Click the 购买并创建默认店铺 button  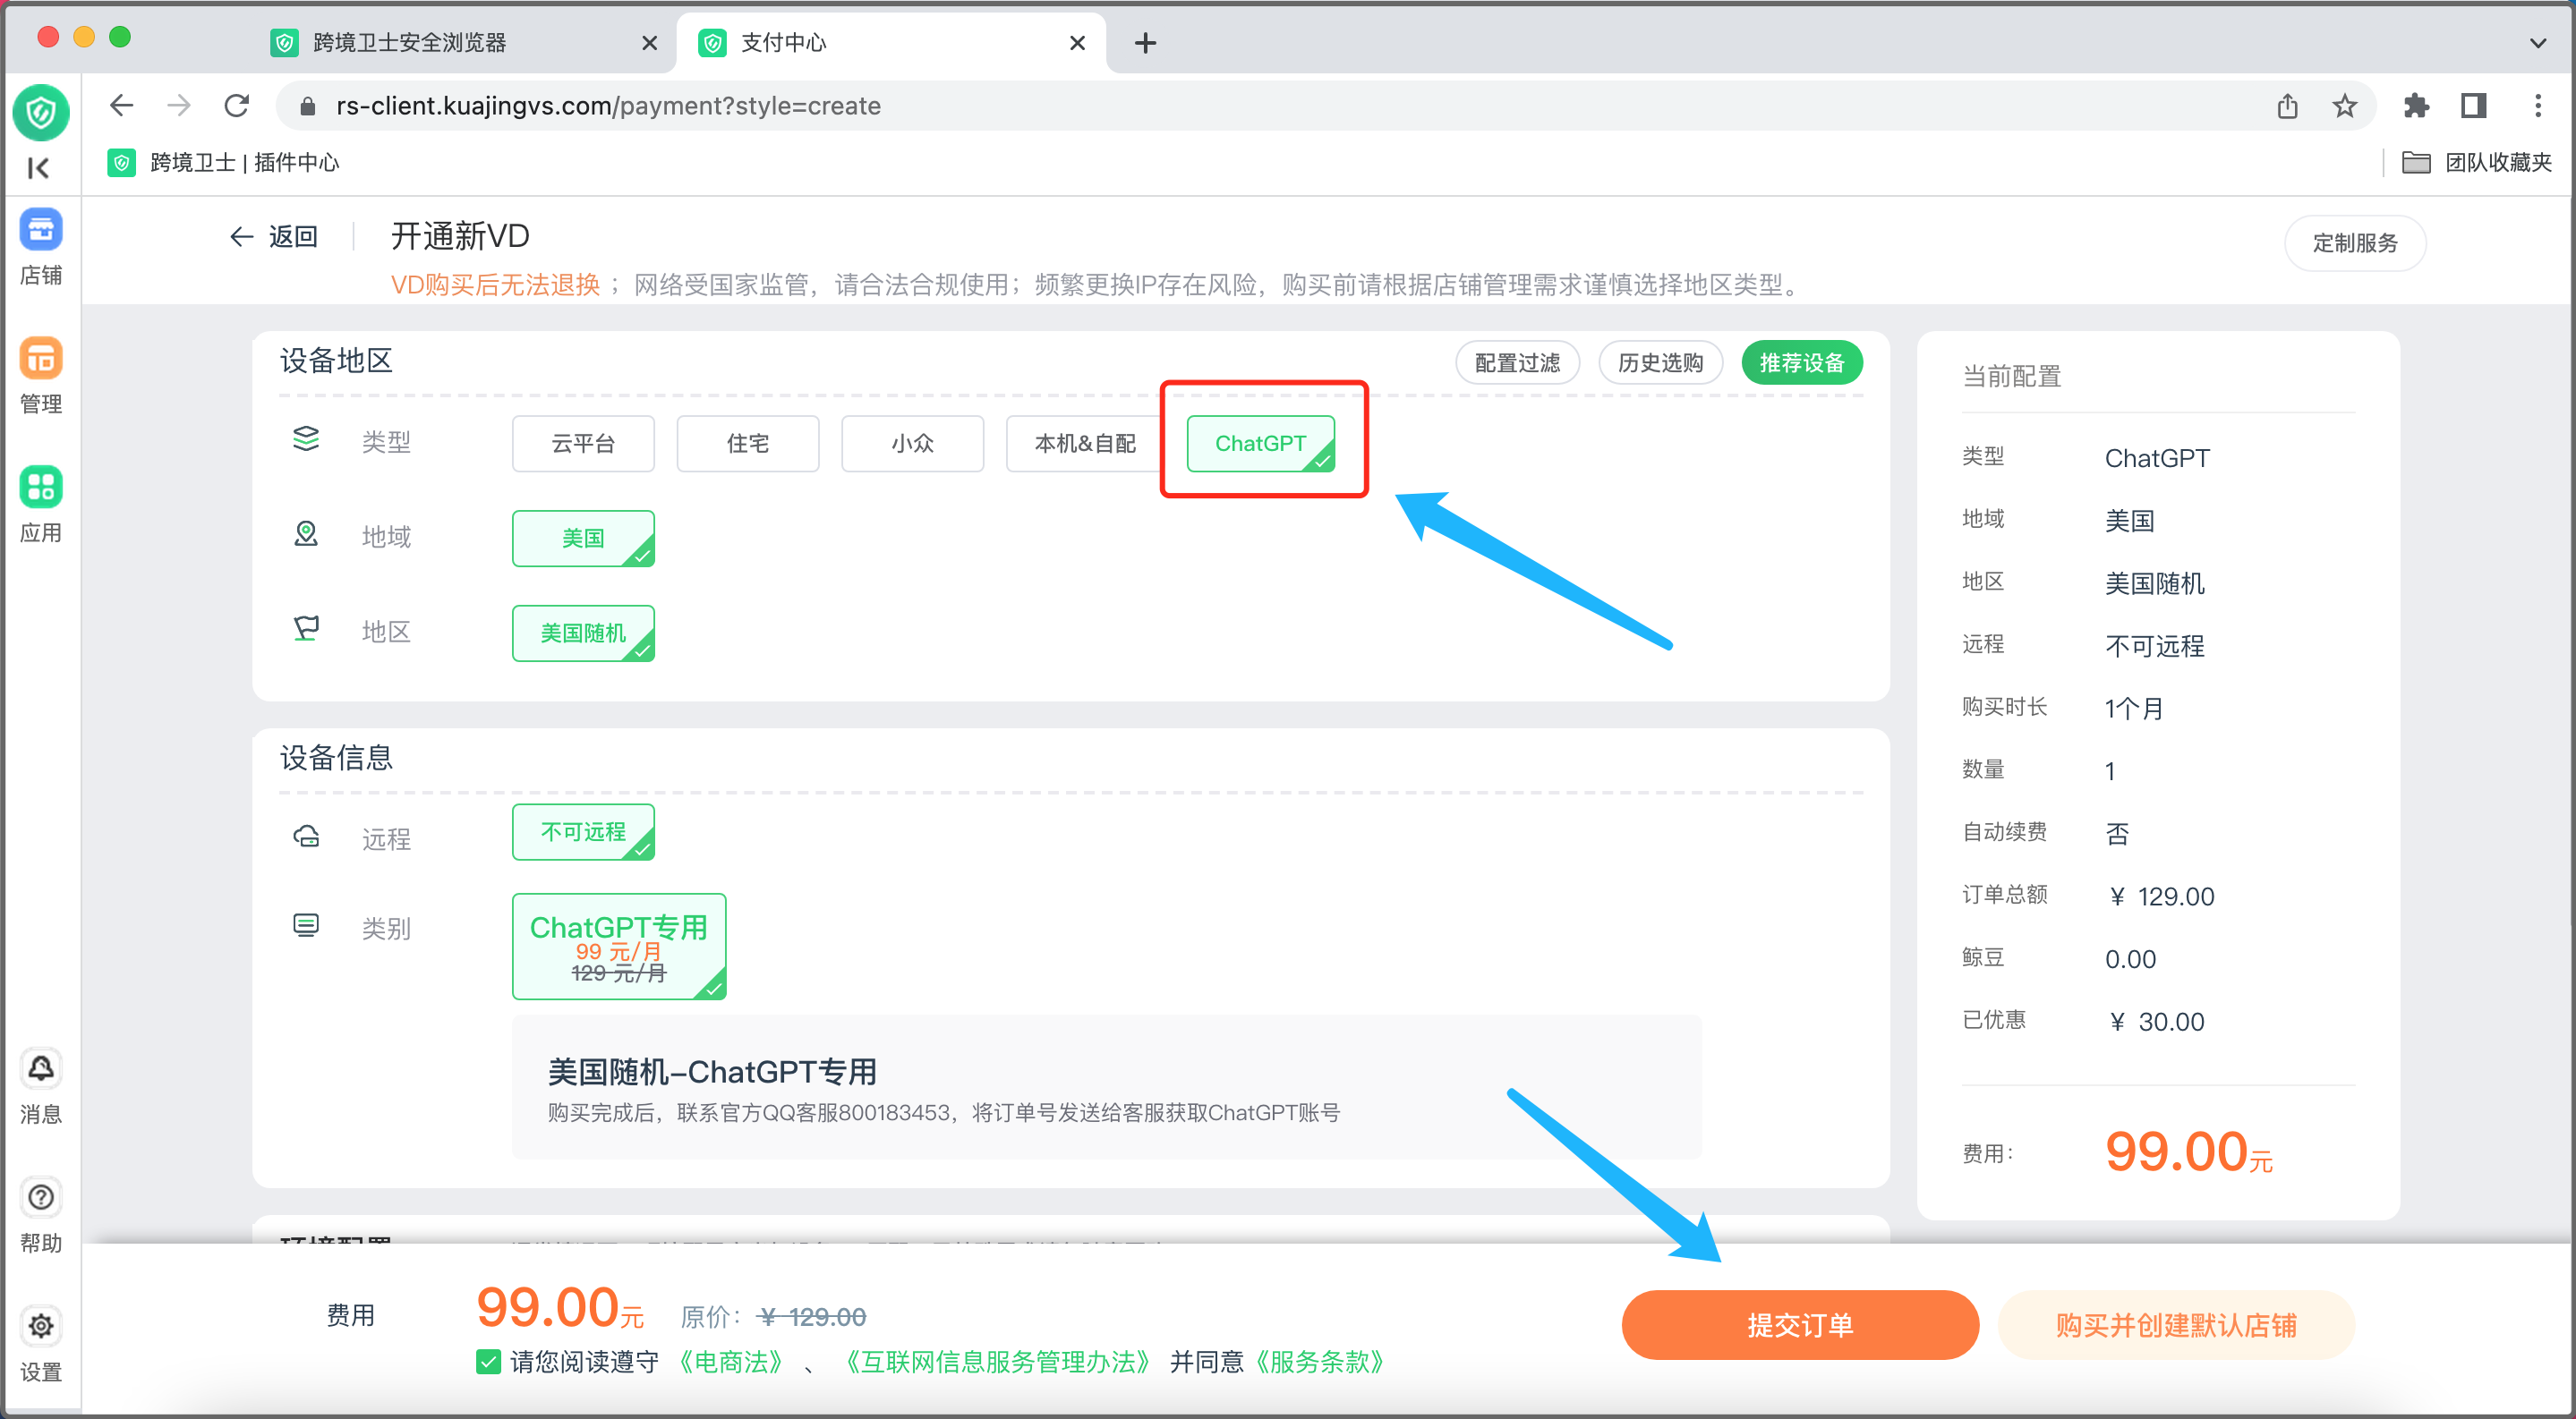(2176, 1325)
